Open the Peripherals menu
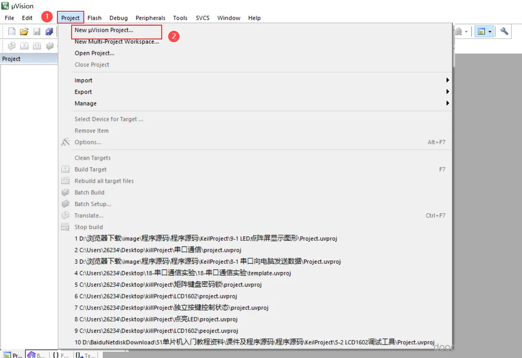 pyautogui.click(x=150, y=18)
